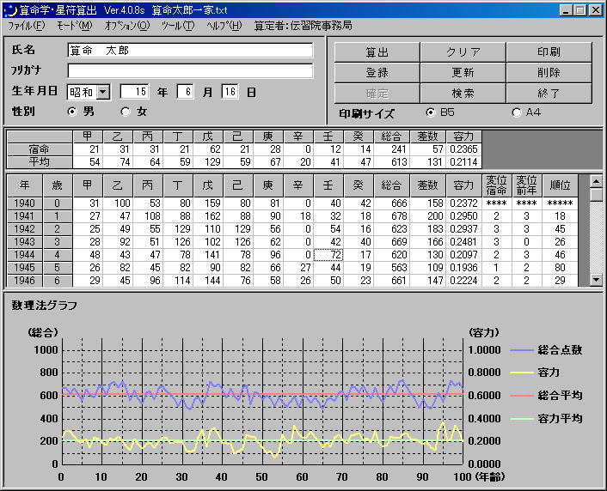
Task: Select the 1942 year row header
Action: tap(24, 229)
